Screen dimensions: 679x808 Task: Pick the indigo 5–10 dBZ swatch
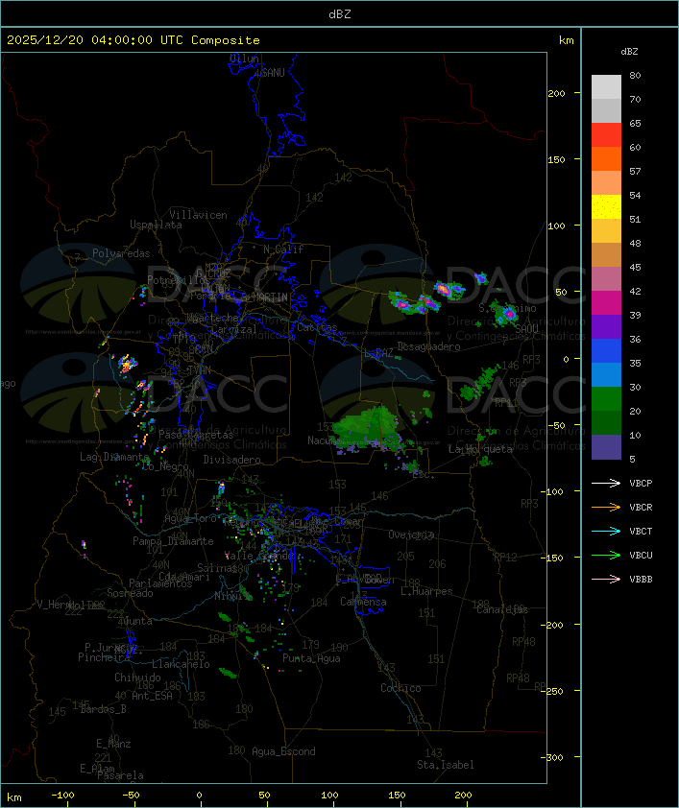[606, 447]
